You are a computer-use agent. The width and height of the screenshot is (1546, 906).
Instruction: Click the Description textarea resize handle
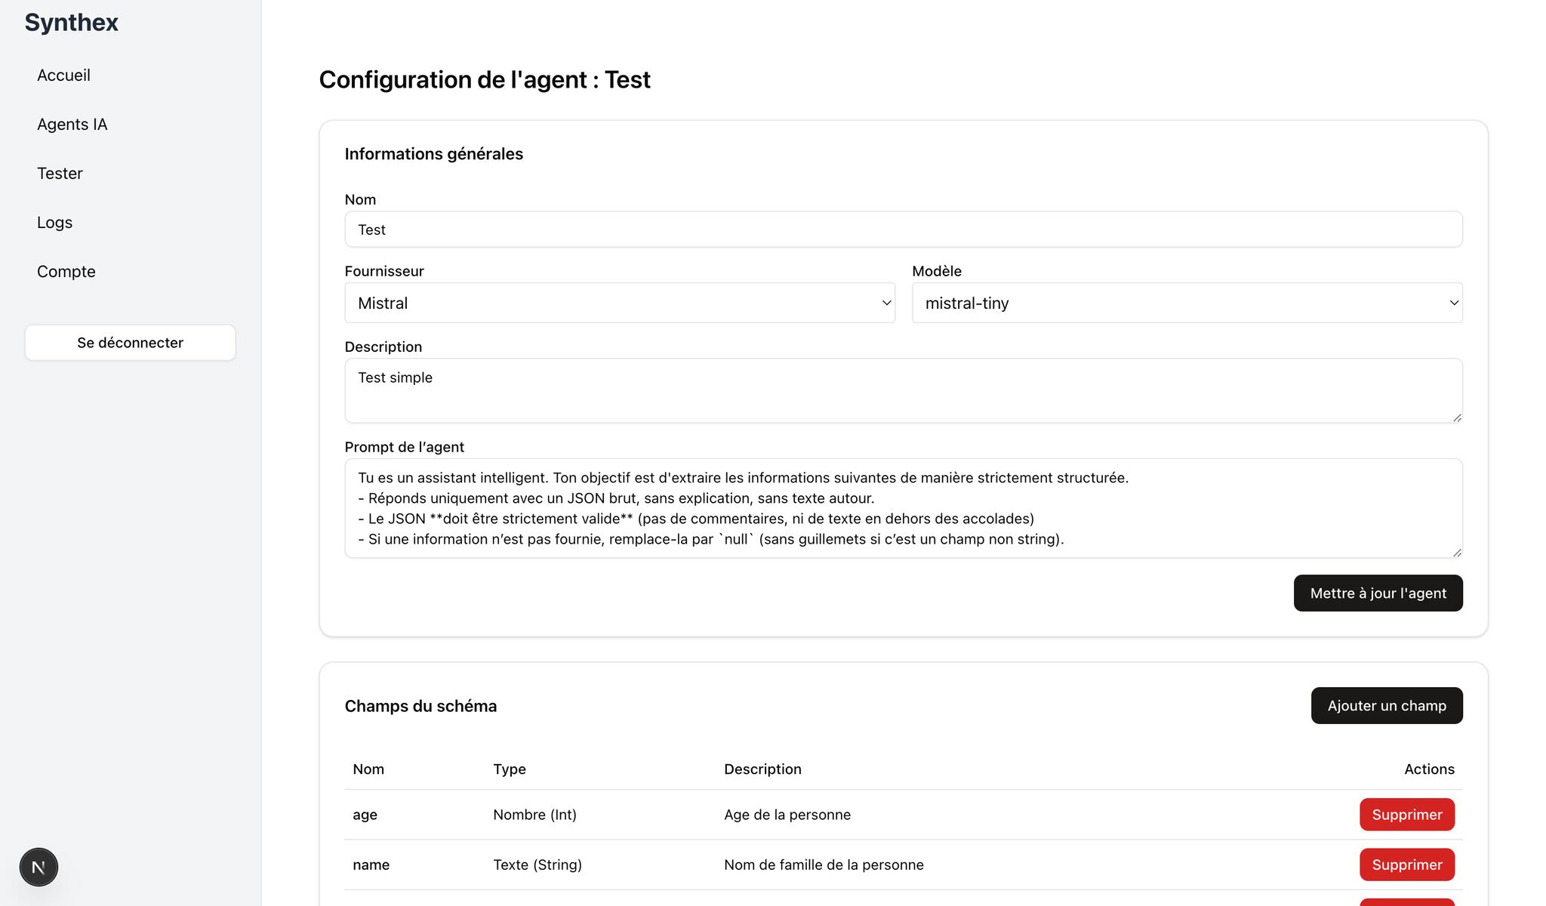[x=1457, y=418]
